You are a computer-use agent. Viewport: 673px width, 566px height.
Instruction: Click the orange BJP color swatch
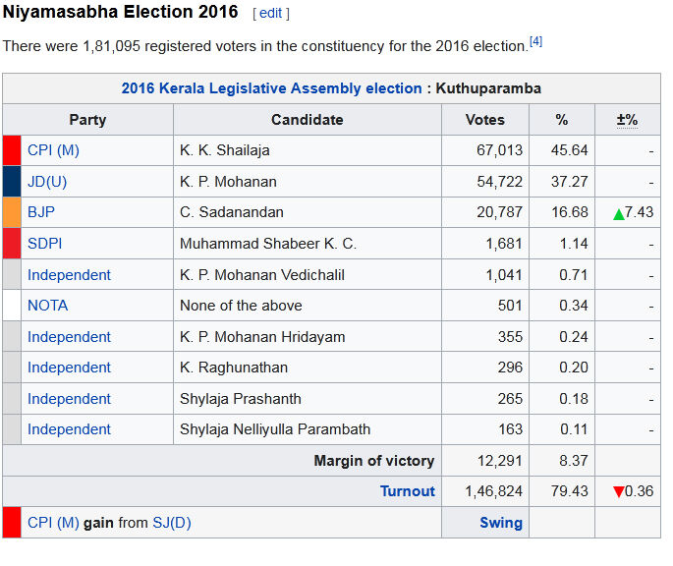click(x=12, y=212)
